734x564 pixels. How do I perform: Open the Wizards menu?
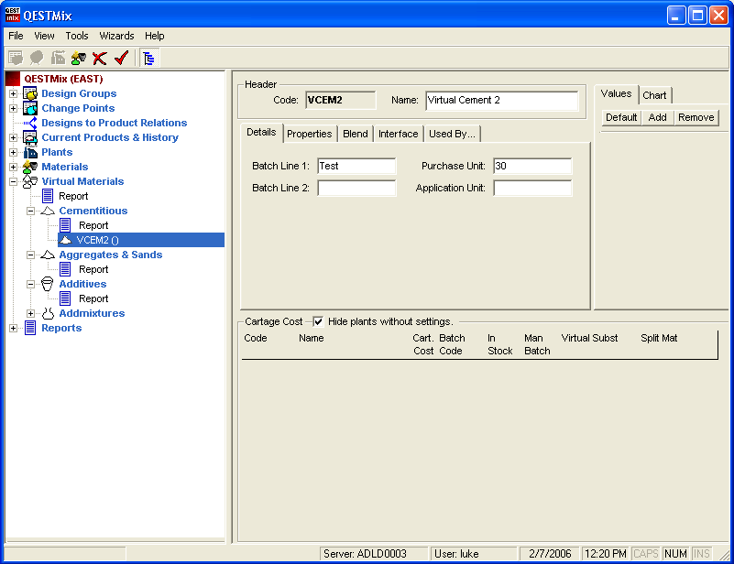(x=116, y=36)
